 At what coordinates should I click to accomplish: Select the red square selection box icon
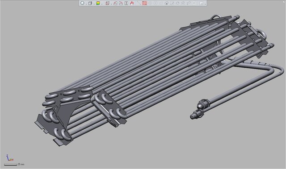pyautogui.click(x=144, y=3)
